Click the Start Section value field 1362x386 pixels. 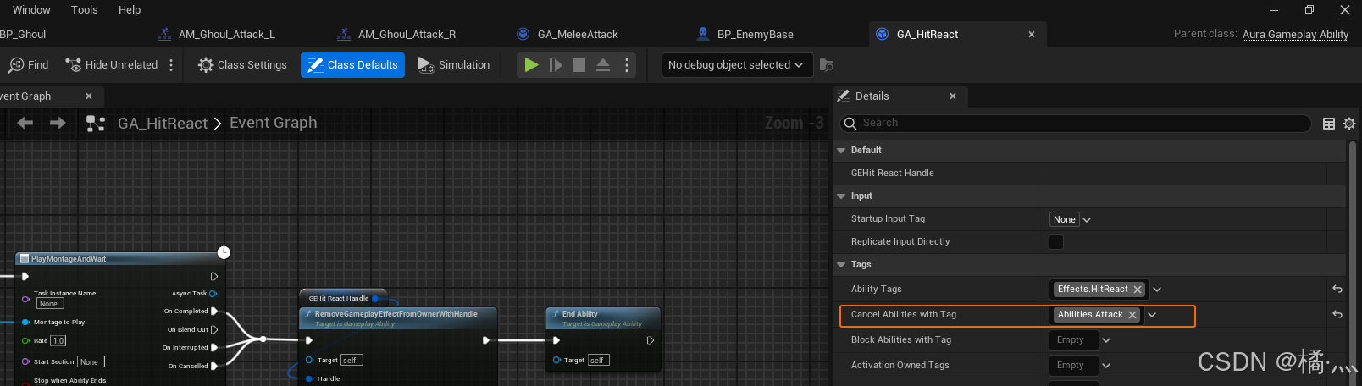pos(90,362)
